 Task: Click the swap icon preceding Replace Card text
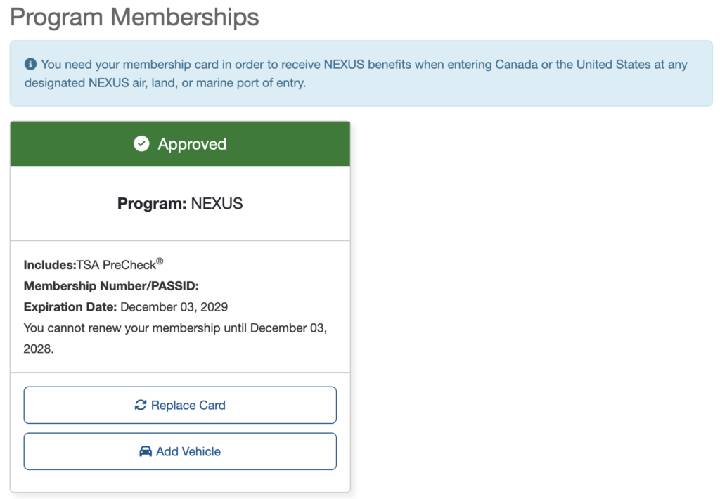click(140, 405)
